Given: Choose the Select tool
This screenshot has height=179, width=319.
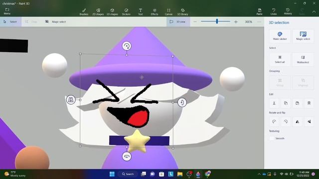Looking at the screenshot, I should 10,21.
